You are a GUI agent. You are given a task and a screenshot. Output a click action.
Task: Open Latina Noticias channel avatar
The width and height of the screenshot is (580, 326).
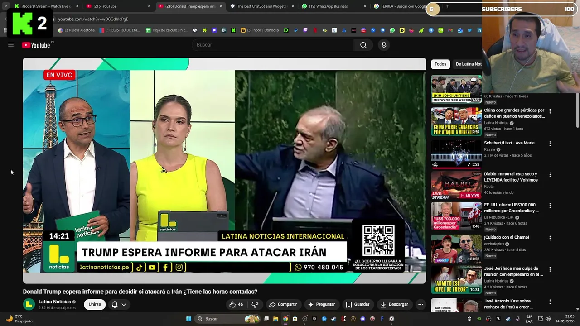tap(29, 304)
